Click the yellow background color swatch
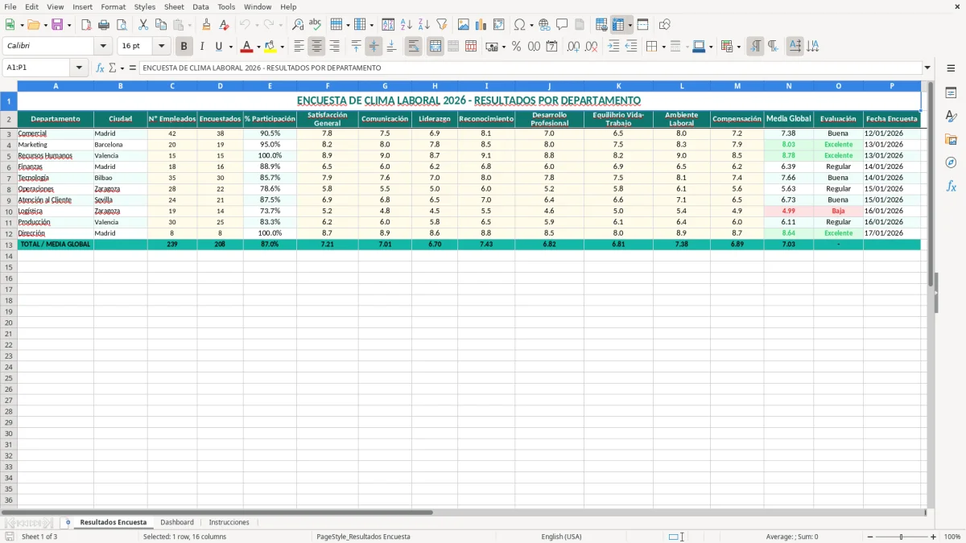Viewport: 966px width, 543px height. pos(270,47)
